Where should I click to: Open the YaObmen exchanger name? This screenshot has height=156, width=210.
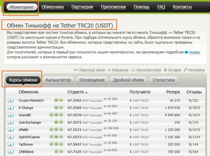click(26, 144)
